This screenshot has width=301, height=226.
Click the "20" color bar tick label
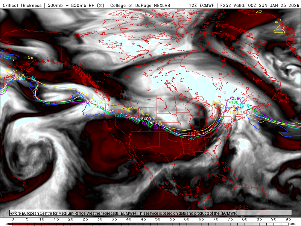click(x=71, y=219)
